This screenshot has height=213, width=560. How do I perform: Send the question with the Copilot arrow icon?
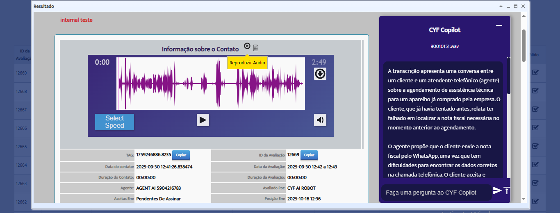pyautogui.click(x=497, y=190)
